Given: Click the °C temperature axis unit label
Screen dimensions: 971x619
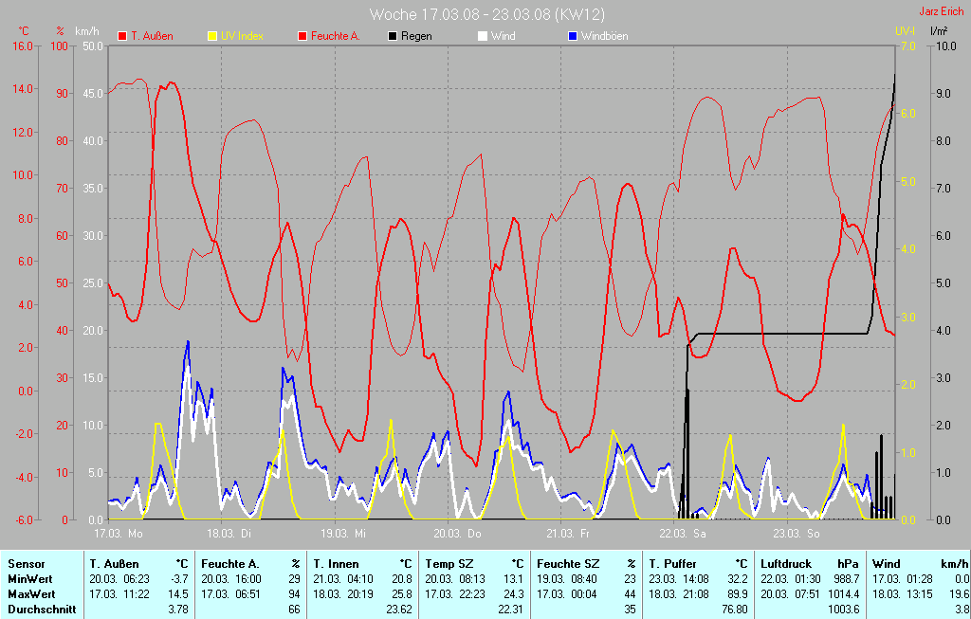Looking at the screenshot, I should (24, 31).
